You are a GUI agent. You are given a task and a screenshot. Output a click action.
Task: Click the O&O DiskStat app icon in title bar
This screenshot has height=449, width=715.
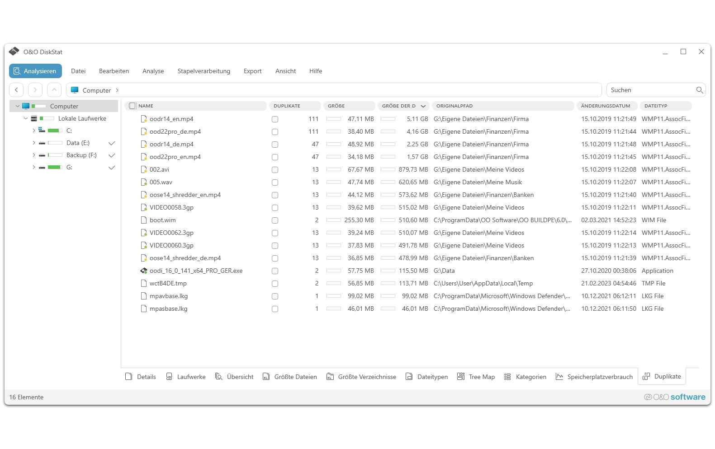[x=14, y=51]
